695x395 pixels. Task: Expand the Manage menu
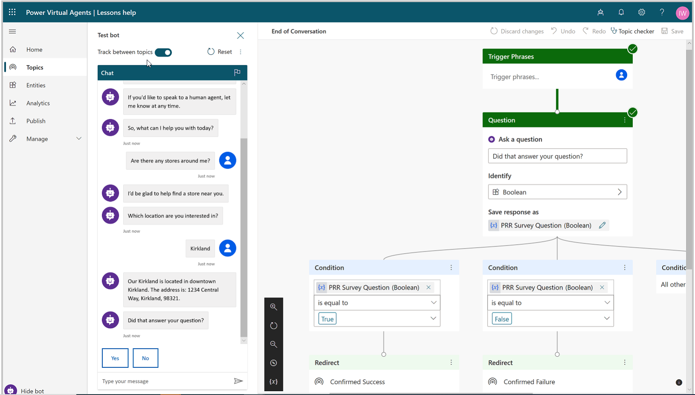tap(45, 139)
